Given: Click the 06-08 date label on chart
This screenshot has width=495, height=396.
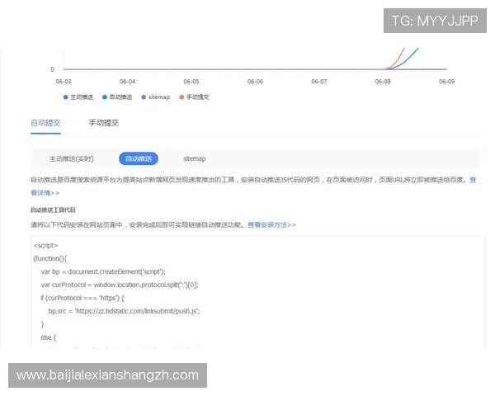Looking at the screenshot, I should pyautogui.click(x=383, y=82).
